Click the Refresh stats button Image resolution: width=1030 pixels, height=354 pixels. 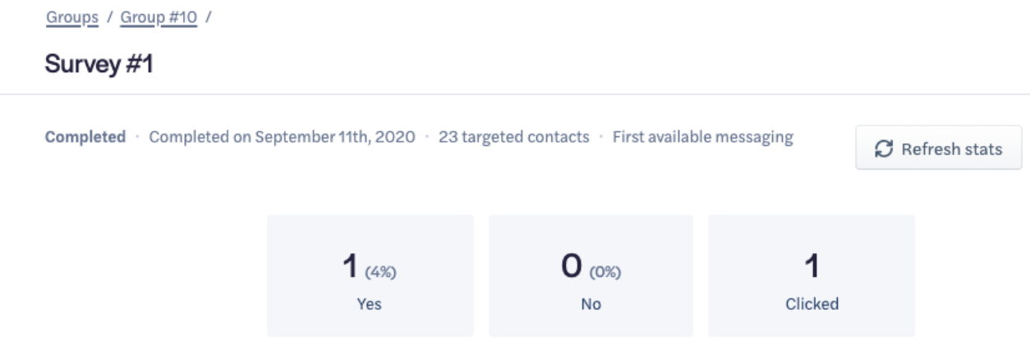tap(939, 147)
